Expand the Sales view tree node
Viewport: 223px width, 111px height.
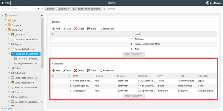9,68
